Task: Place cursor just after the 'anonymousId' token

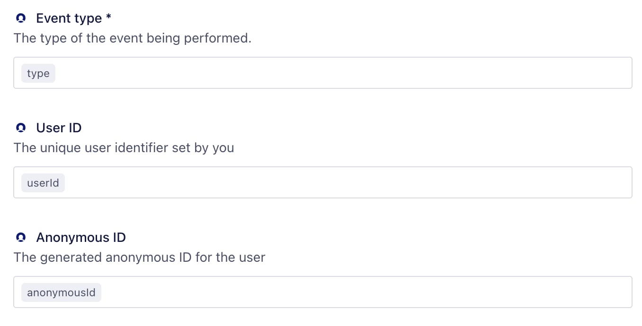Action: tap(105, 292)
